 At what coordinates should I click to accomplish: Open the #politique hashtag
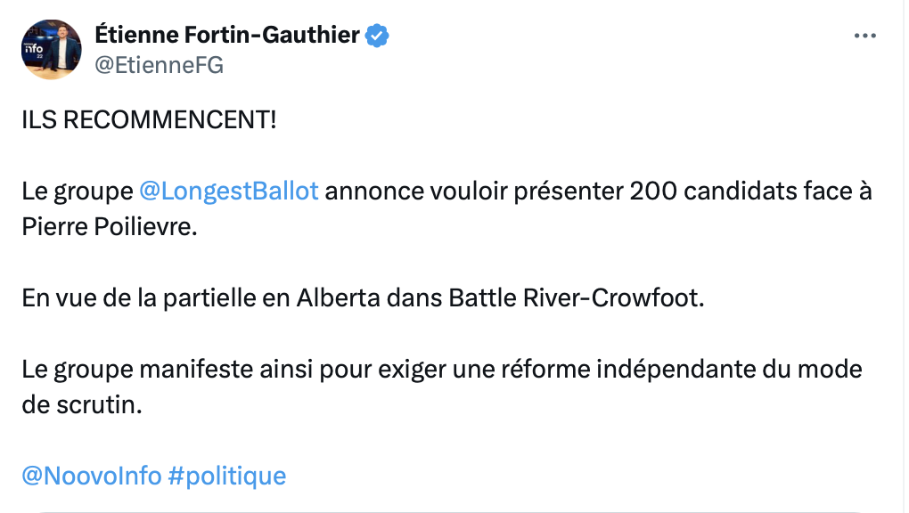[x=226, y=476]
